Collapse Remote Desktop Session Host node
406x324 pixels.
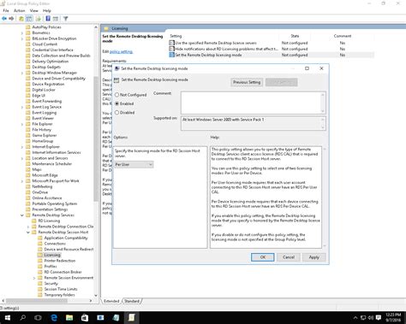[28, 233]
